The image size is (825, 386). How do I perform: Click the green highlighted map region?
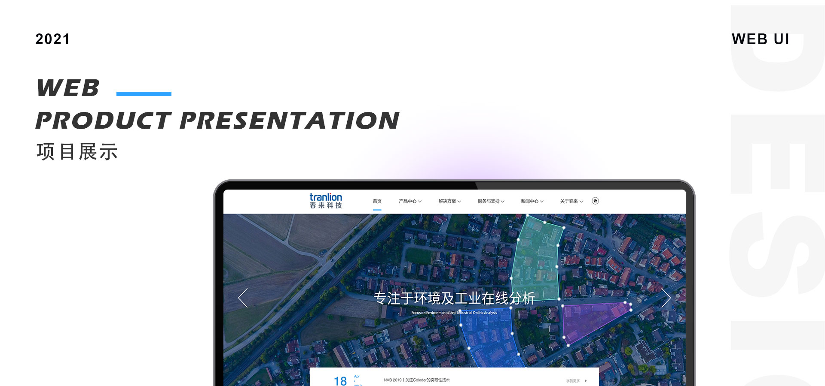(x=536, y=257)
